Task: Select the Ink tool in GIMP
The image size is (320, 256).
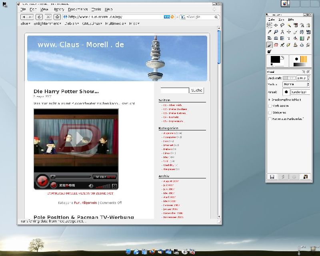Action: (x=289, y=45)
